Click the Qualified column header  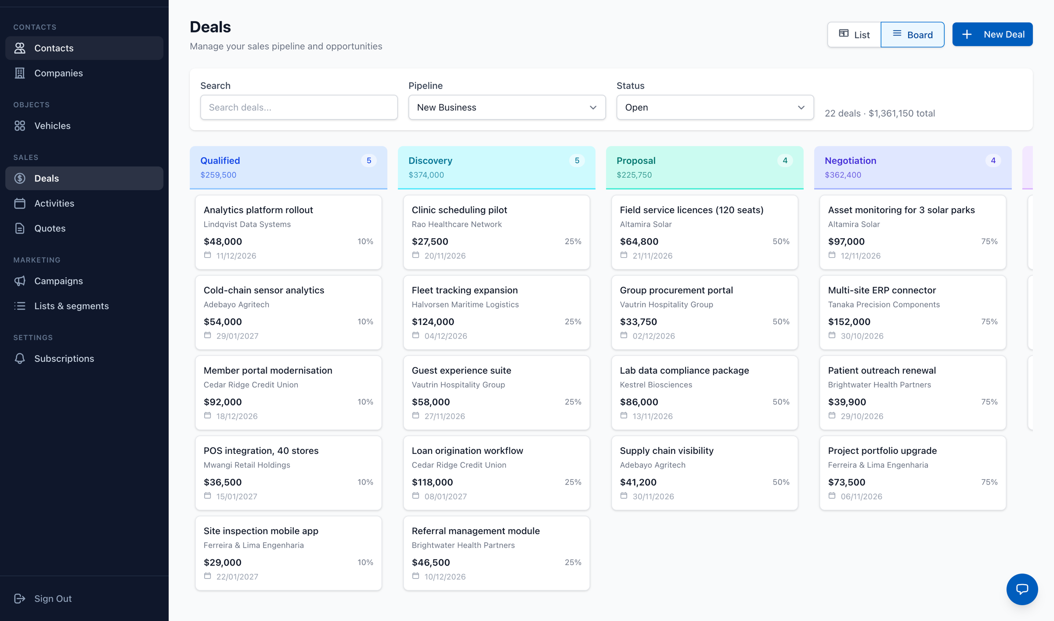[289, 168]
